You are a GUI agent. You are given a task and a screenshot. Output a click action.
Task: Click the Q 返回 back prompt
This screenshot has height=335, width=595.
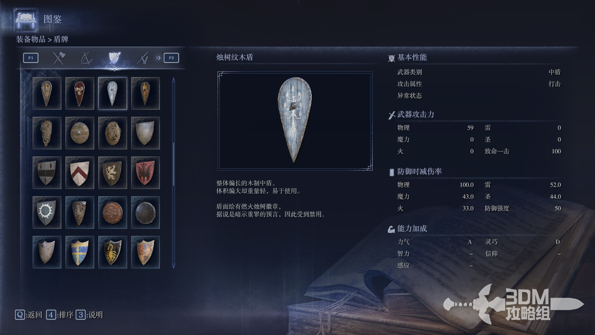(x=29, y=315)
